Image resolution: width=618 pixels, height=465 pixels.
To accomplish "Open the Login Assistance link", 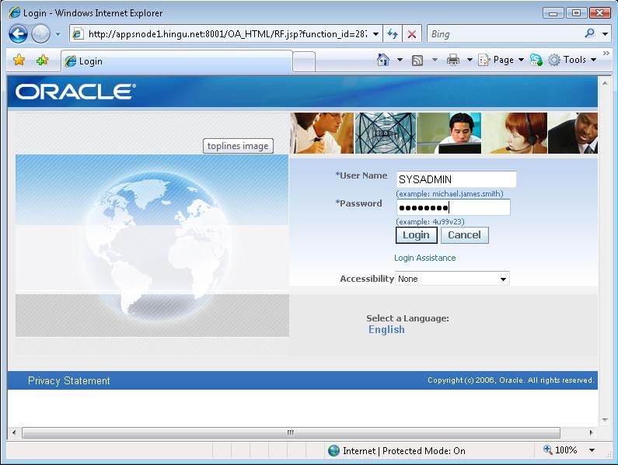I will click(x=424, y=258).
